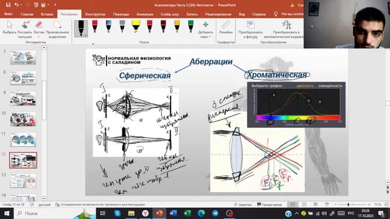This screenshot has width=390, height=219.
Task: Click slide panel scroll-up arrow
Action: (x=44, y=47)
